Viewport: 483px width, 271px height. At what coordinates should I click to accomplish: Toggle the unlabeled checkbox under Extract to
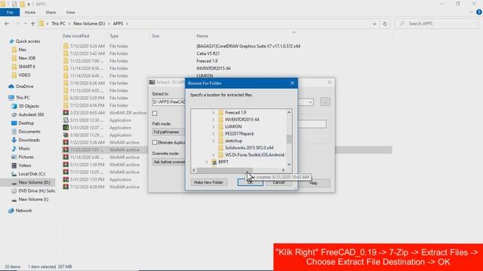[155, 114]
